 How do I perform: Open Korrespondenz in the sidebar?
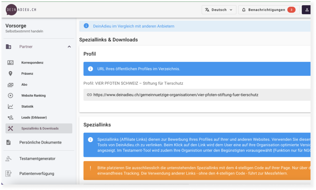click(32, 63)
